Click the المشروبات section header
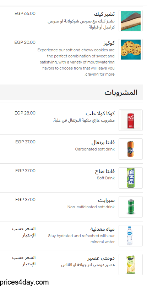The image size is (147, 286). (x=121, y=92)
